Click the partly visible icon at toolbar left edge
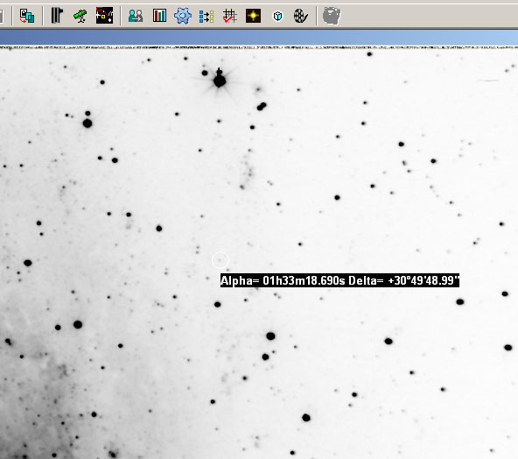The height and width of the screenshot is (459, 518). (2, 16)
